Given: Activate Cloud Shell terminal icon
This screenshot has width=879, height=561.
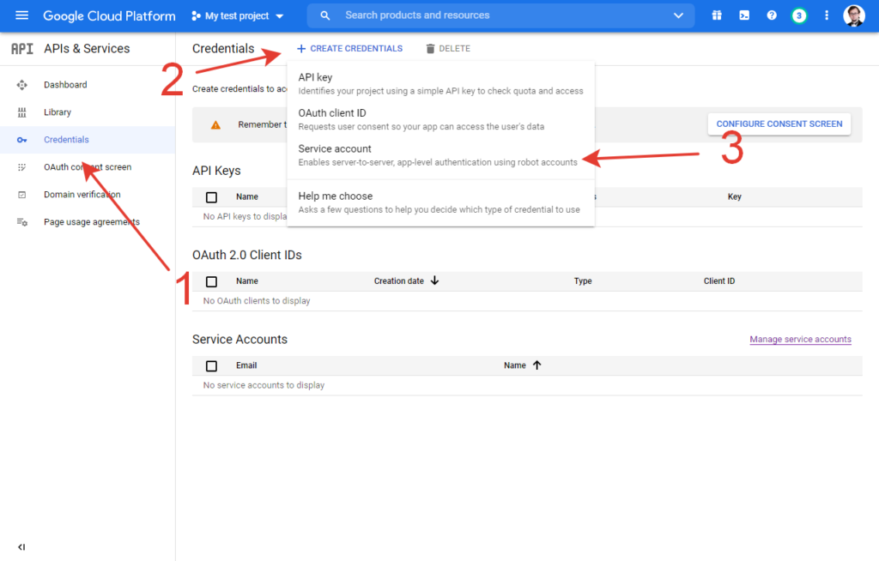Looking at the screenshot, I should (x=744, y=15).
